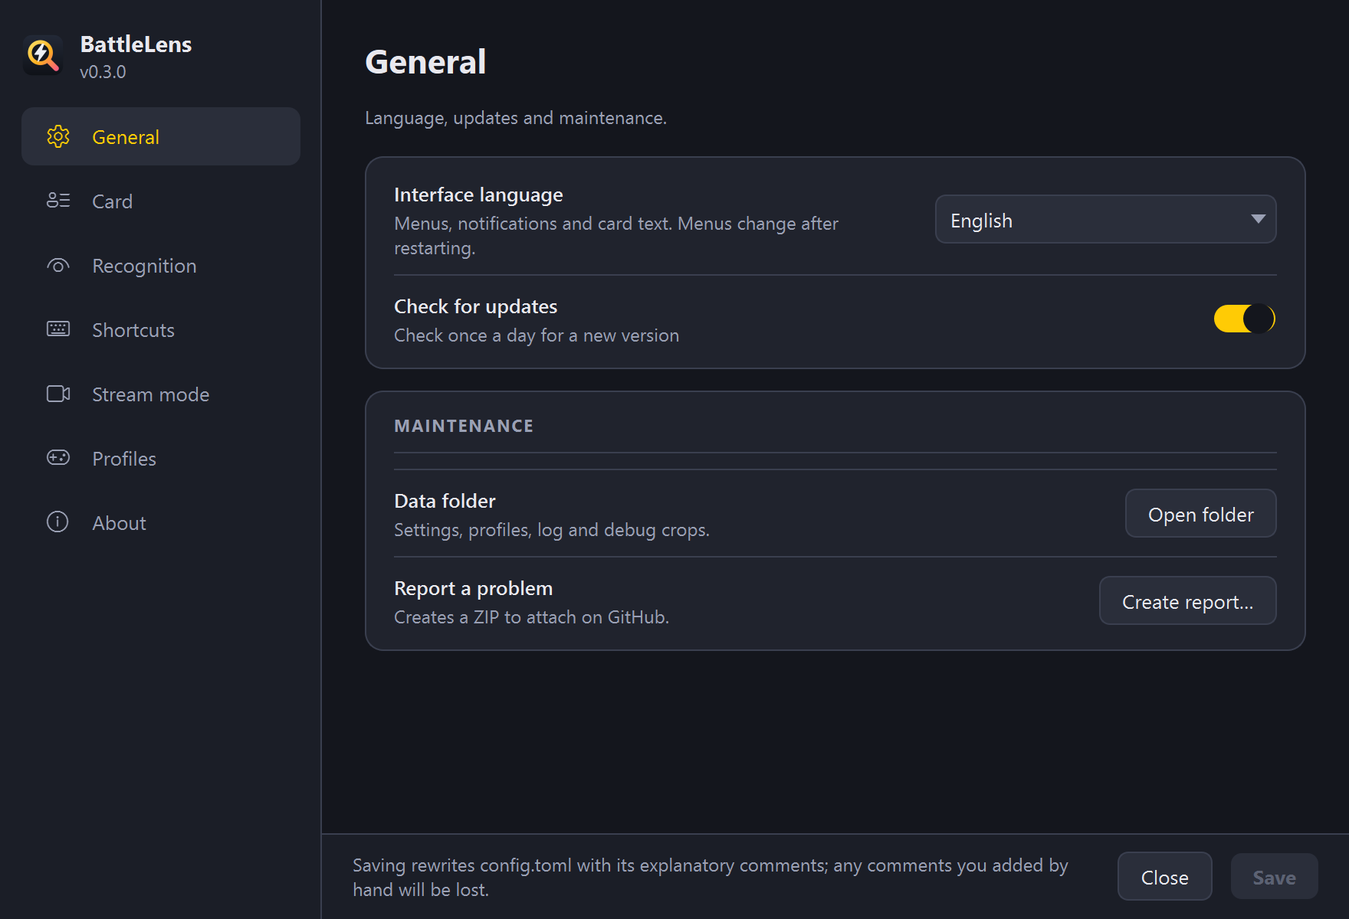Click 'Creates a ZIP to attach on GitHub.'

click(x=531, y=617)
